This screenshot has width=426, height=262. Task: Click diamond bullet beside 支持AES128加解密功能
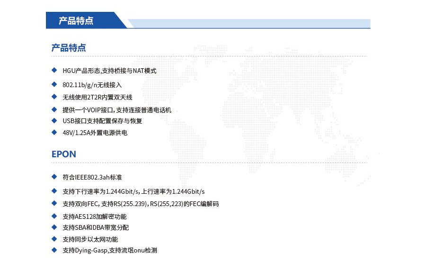point(54,216)
